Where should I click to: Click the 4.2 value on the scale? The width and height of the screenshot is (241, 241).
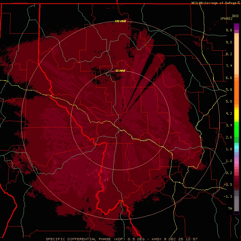coord(229,114)
